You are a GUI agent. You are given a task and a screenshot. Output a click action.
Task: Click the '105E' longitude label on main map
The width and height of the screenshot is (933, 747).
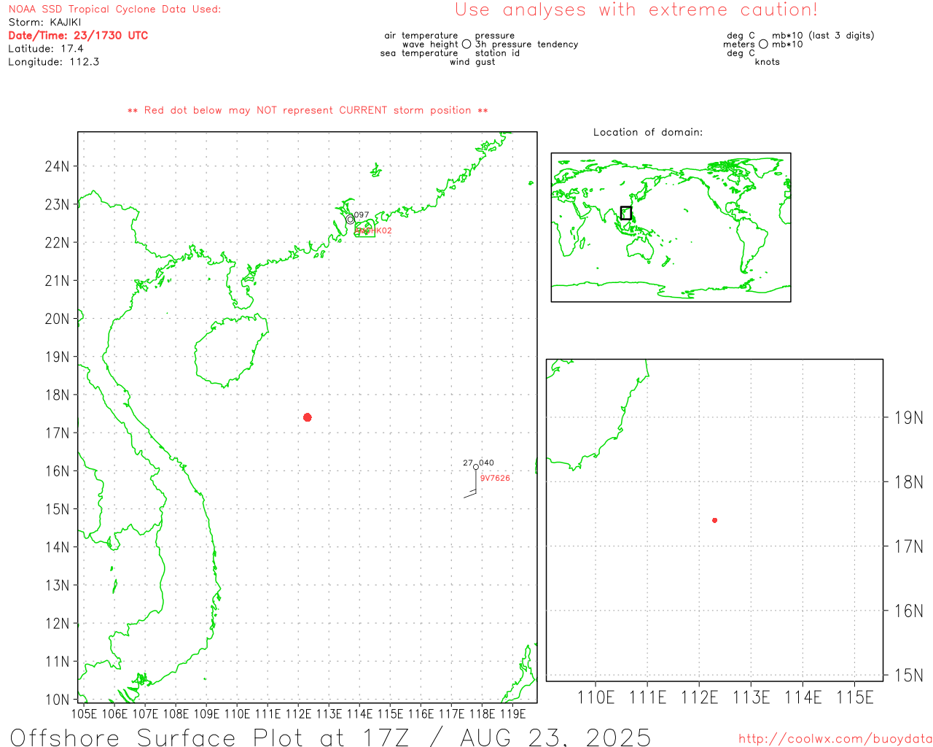point(84,713)
